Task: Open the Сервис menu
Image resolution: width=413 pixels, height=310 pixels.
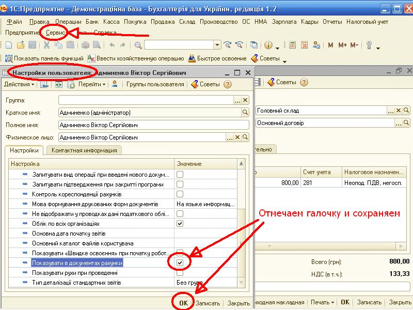Action: (x=55, y=33)
